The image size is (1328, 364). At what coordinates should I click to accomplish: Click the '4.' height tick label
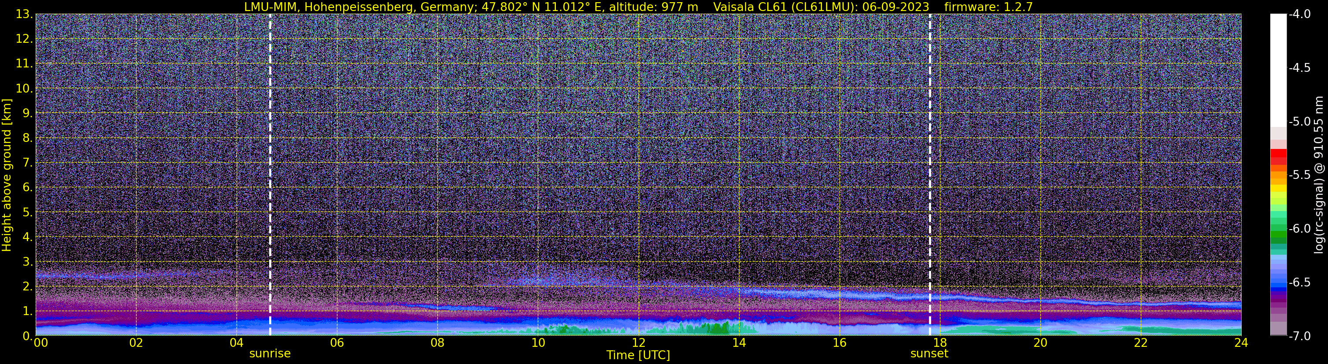point(27,237)
